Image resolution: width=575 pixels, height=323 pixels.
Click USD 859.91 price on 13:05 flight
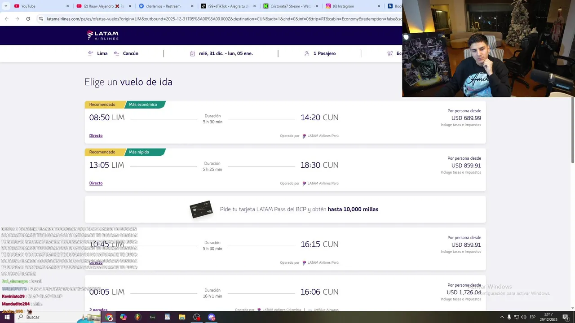[x=466, y=166]
